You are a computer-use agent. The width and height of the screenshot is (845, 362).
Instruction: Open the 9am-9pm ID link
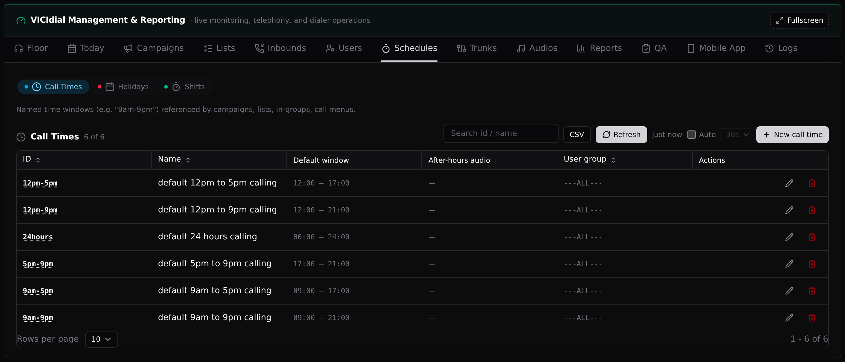click(38, 317)
